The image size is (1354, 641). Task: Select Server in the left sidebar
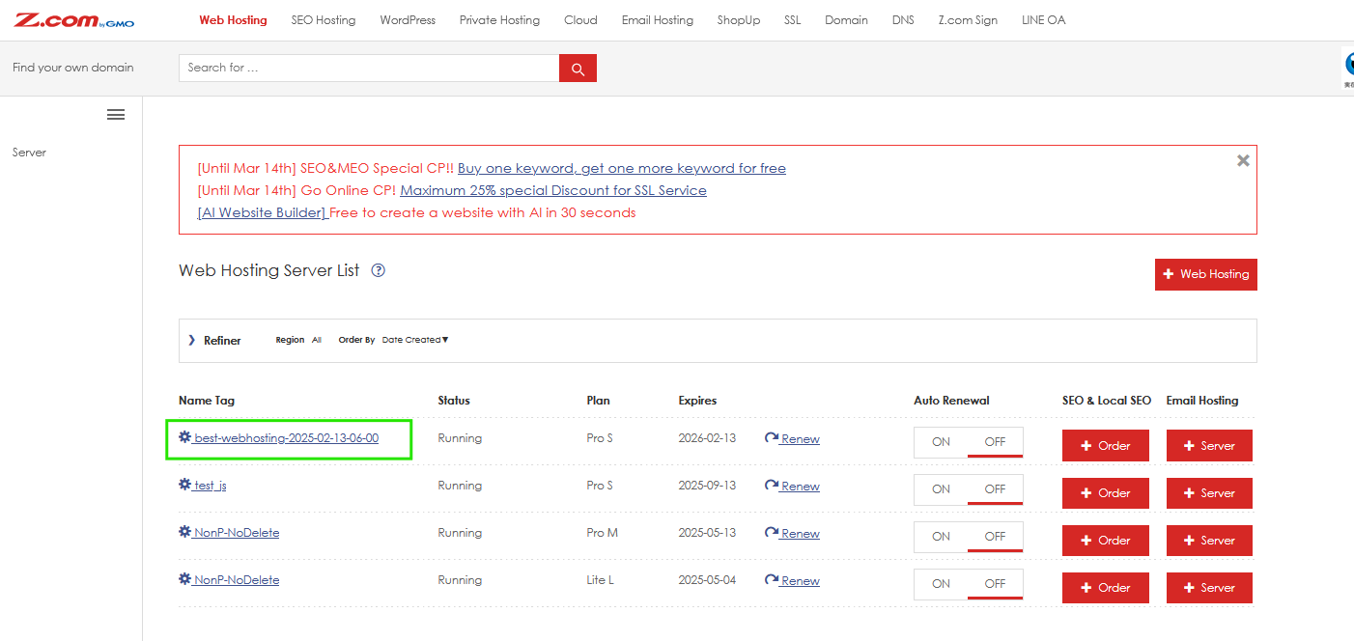click(29, 153)
